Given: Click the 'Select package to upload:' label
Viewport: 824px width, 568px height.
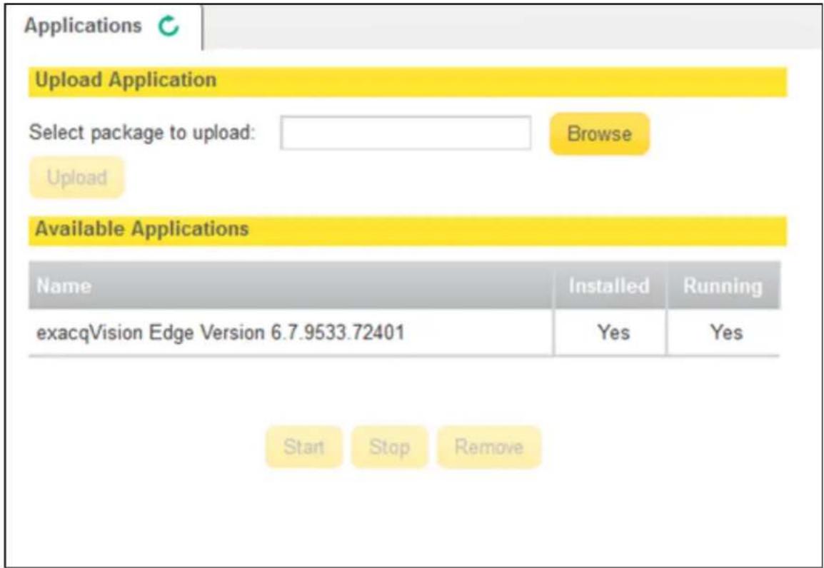Looking at the screenshot, I should [x=142, y=132].
